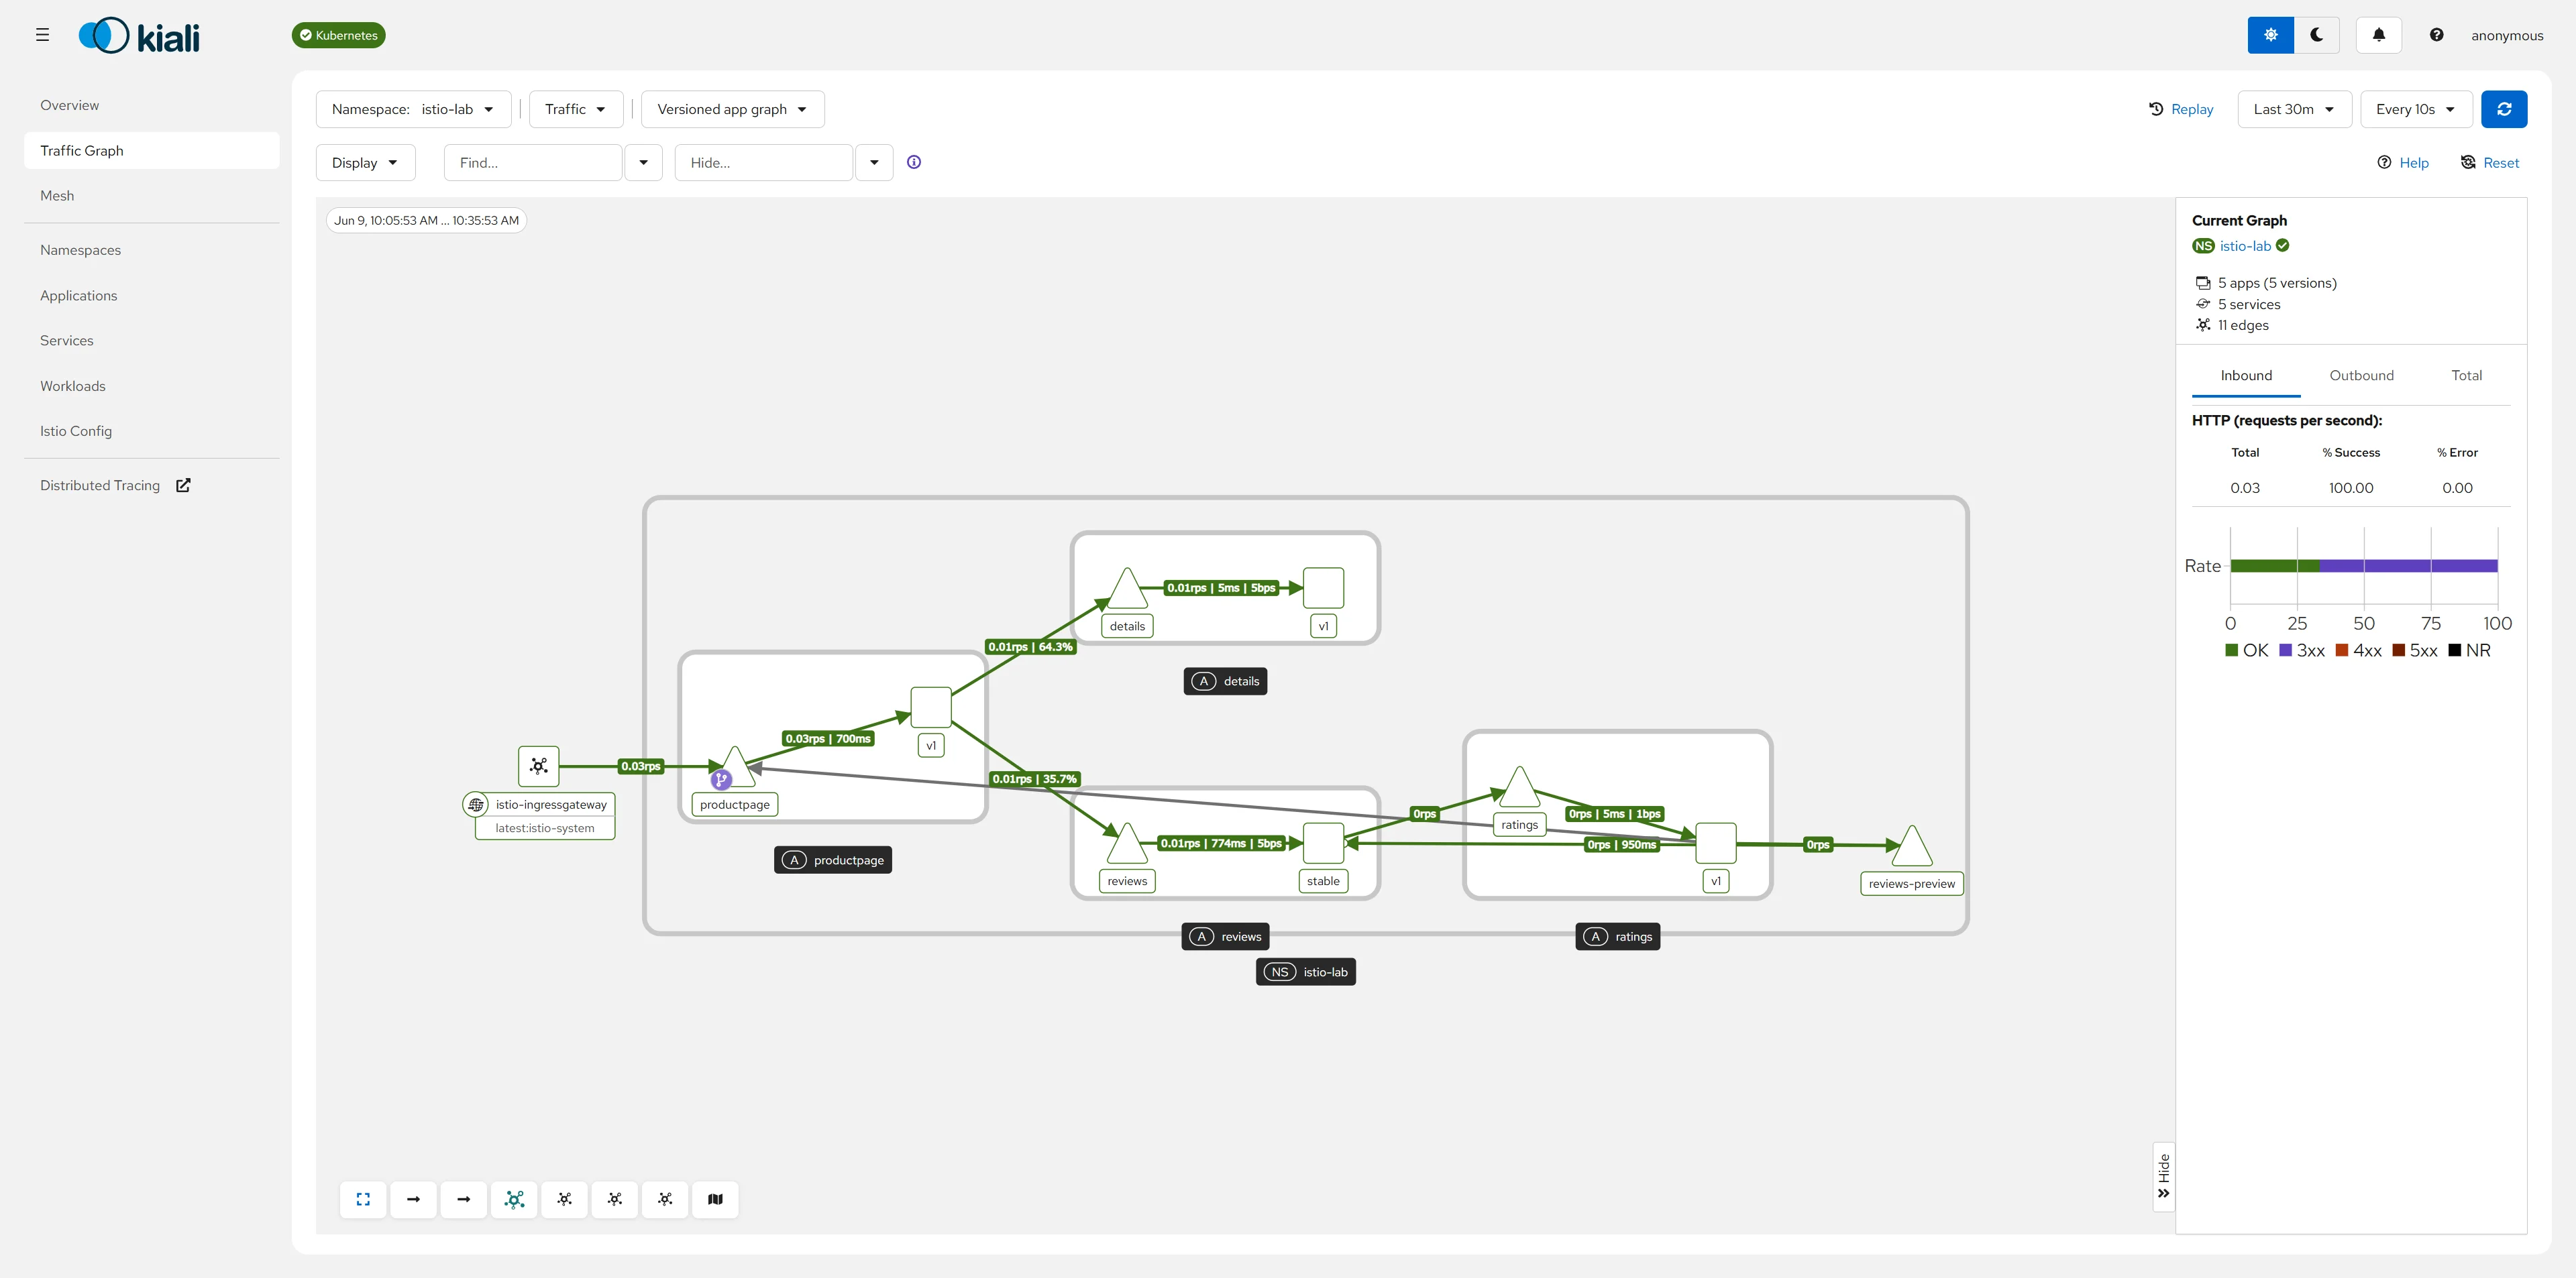Select the ratings v1 workload square

click(1716, 844)
